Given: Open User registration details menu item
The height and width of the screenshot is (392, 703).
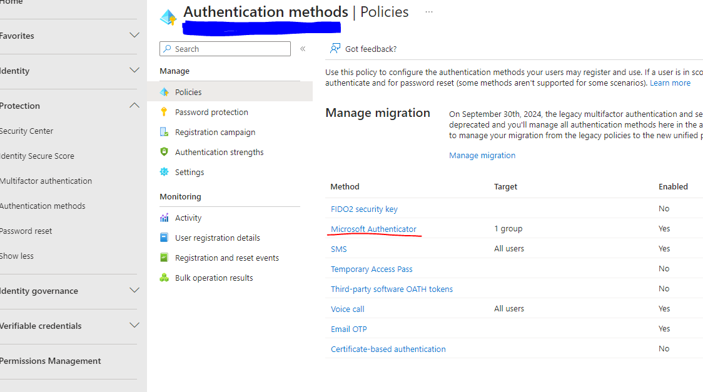Looking at the screenshot, I should pos(218,238).
